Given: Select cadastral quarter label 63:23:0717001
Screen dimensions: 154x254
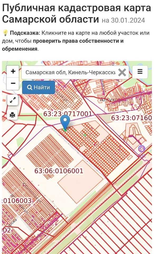Looking at the screenshot, I should pyautogui.click(x=67, y=114).
